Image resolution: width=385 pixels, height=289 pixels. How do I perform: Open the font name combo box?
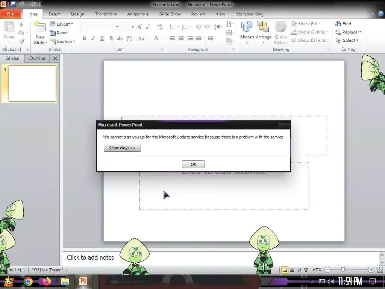point(100,27)
